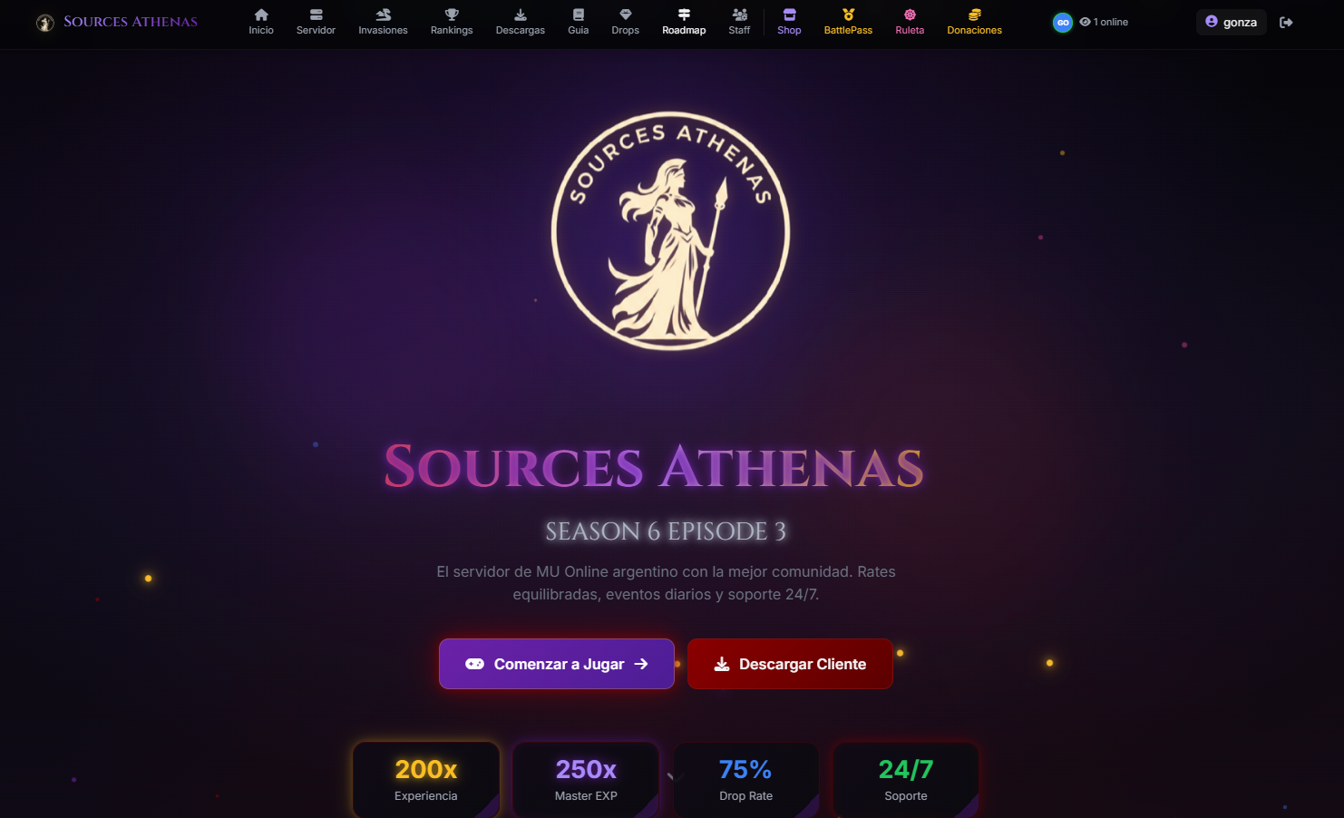
Task: Click the 1 online status indicator
Action: [1104, 22]
